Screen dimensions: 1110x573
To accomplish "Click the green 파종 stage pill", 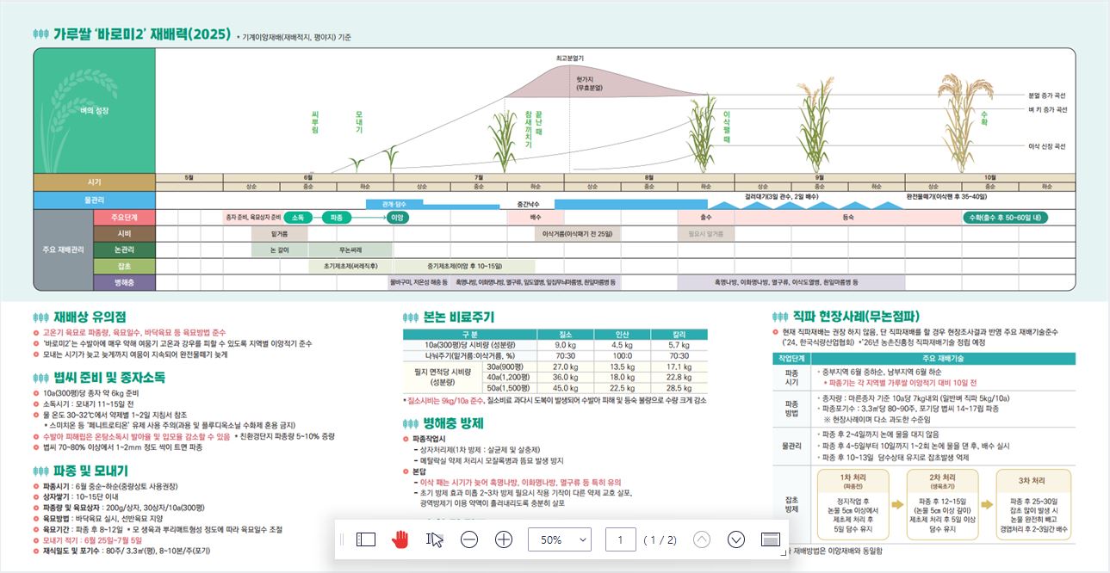I will [336, 218].
